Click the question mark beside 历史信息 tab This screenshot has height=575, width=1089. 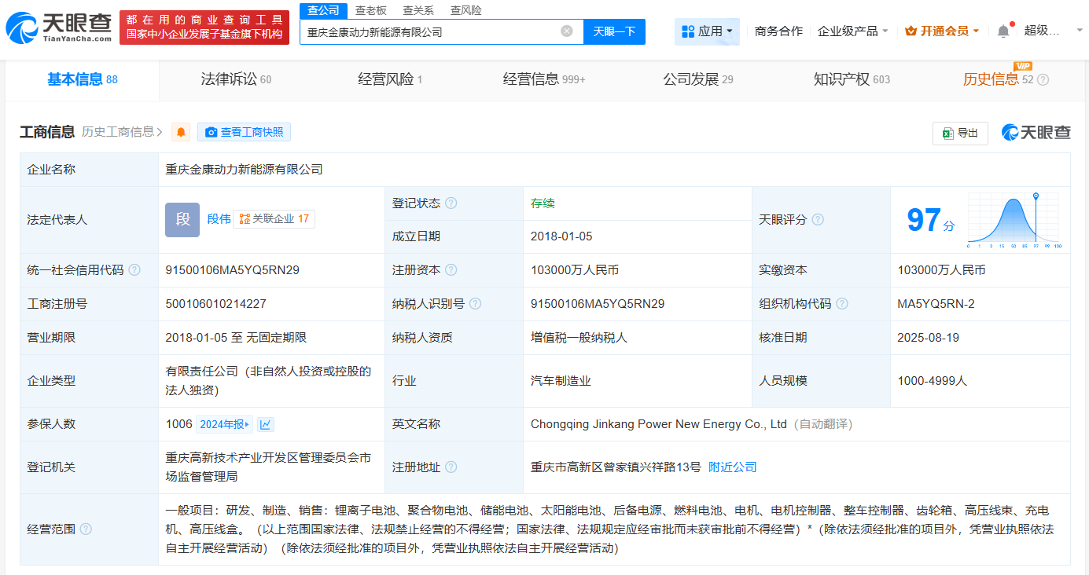point(1042,79)
